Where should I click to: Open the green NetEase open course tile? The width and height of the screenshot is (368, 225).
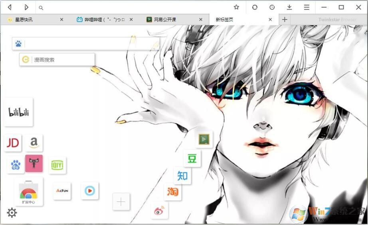pos(204,139)
